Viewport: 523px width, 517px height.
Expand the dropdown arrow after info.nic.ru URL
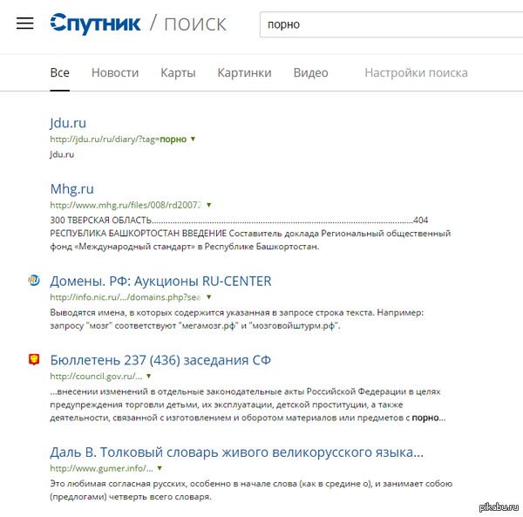(209, 296)
